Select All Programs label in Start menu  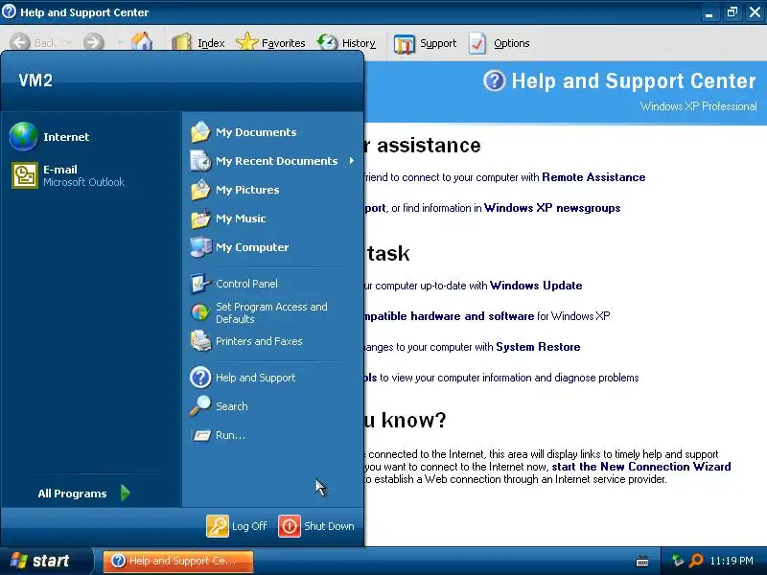click(x=72, y=494)
